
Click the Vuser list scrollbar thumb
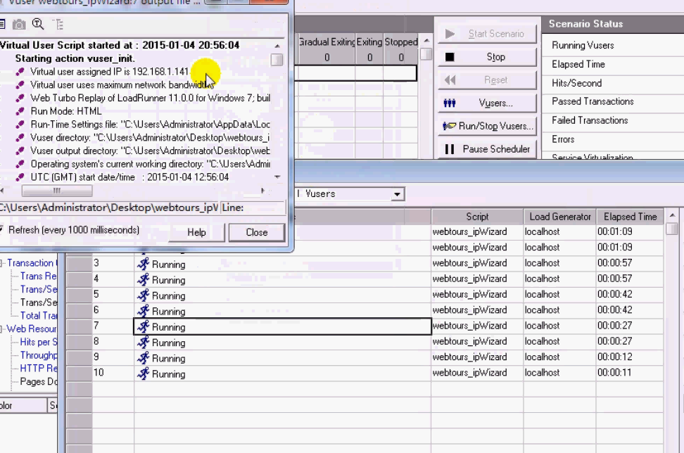[672, 229]
